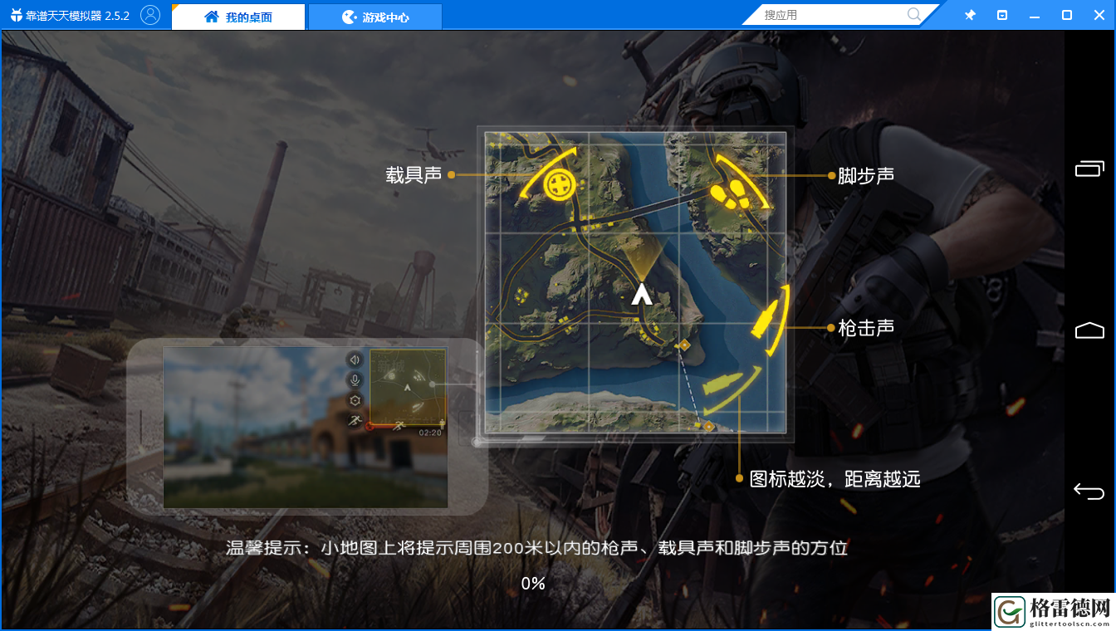Open the title bar dropdown menu icon

click(x=1002, y=15)
